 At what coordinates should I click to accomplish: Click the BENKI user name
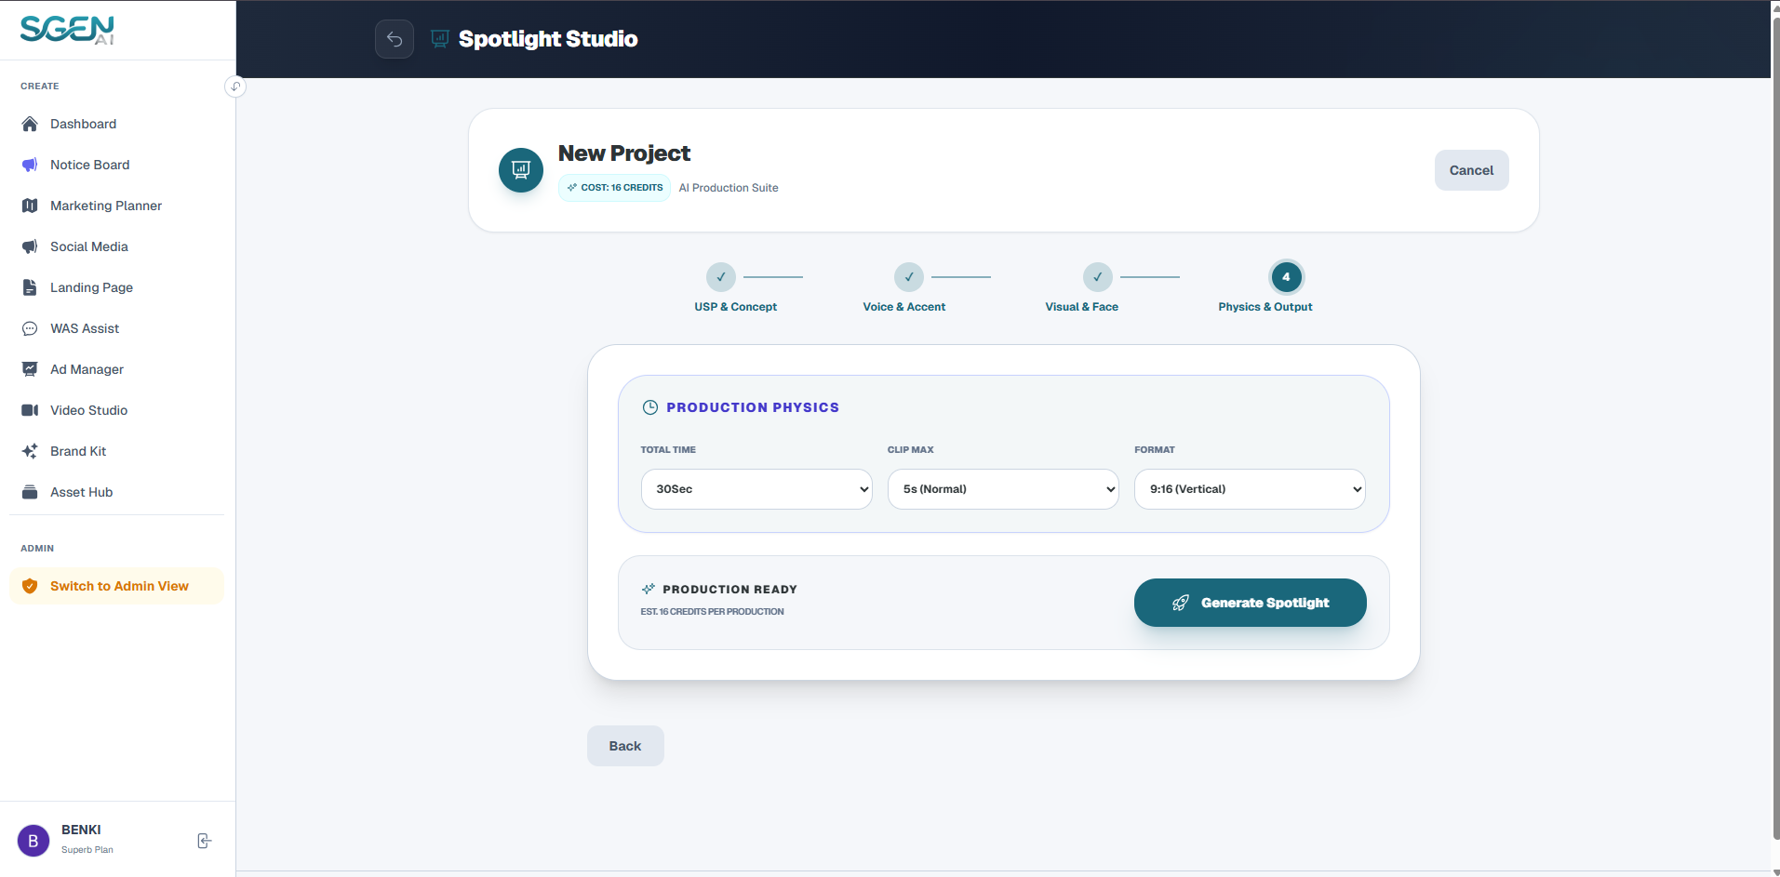(x=81, y=830)
